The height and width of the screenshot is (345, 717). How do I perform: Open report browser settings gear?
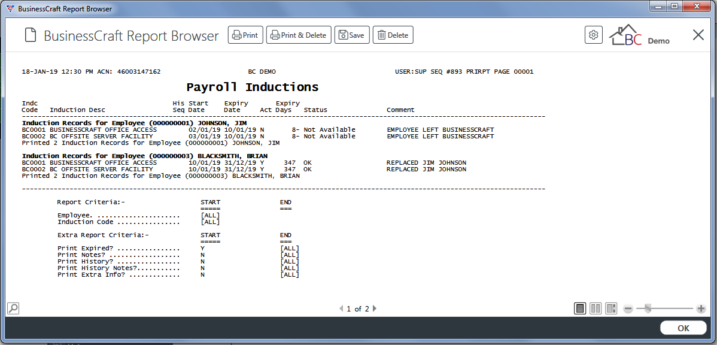(x=594, y=35)
